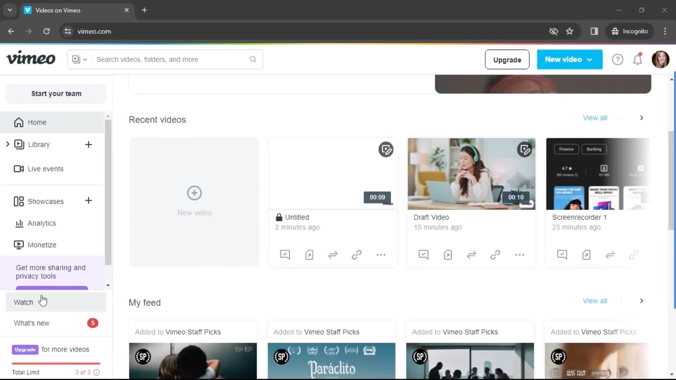The height and width of the screenshot is (380, 676).
Task: Click the Total Limit usage bar
Action: (56, 363)
